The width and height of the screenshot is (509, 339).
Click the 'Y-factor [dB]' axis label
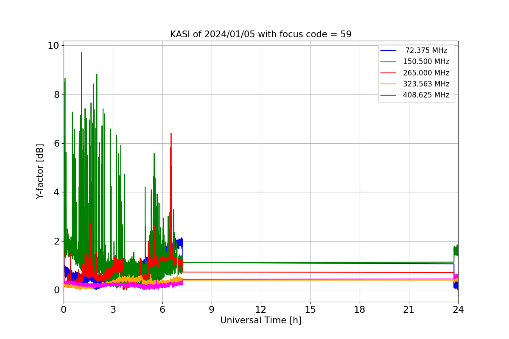click(x=40, y=171)
